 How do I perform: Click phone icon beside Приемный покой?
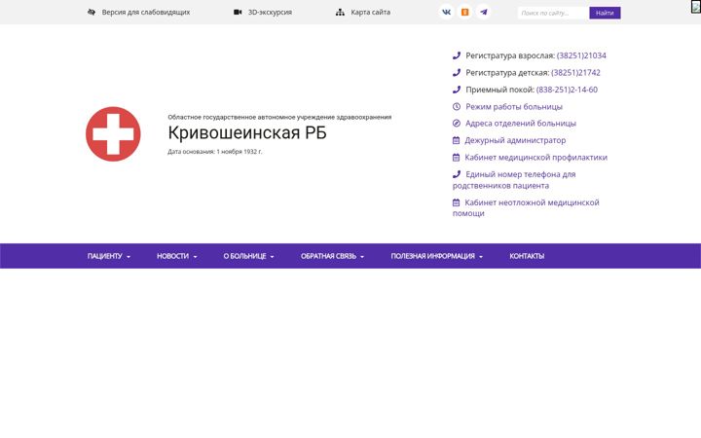(x=456, y=90)
